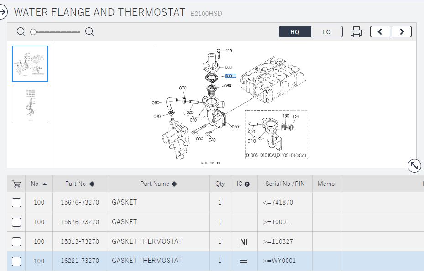Go to previous diagram with left arrow
This screenshot has width=424, height=271.
[380, 31]
